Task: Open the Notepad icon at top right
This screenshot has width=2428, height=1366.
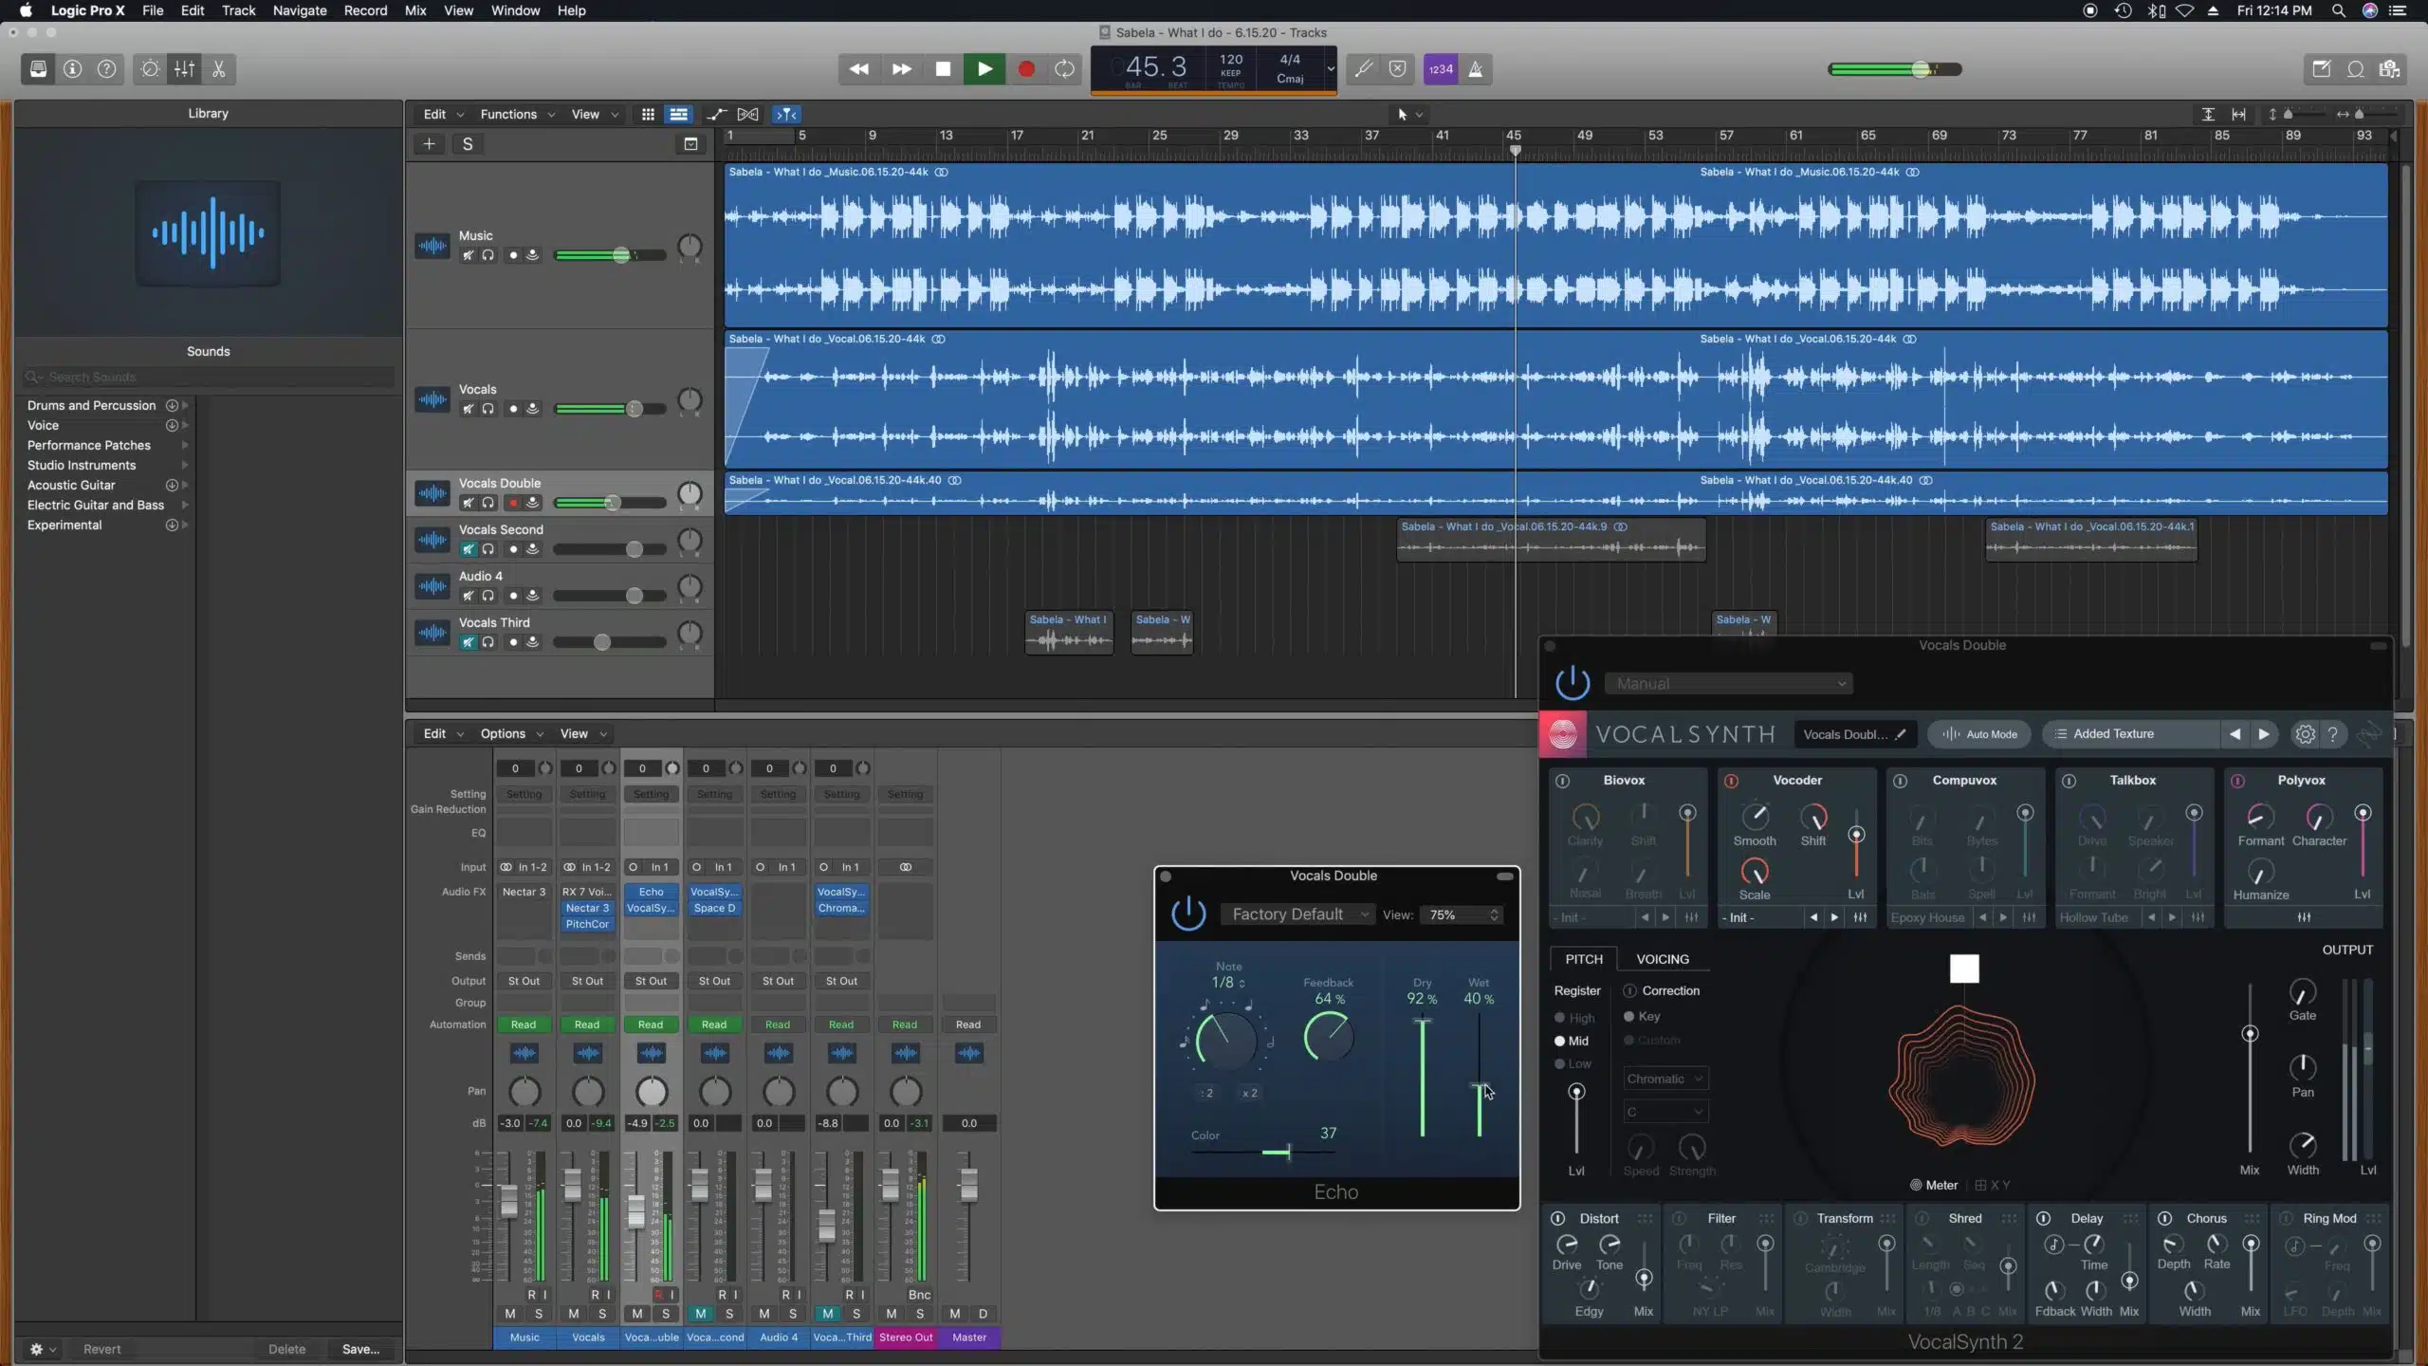Action: (x=2321, y=69)
